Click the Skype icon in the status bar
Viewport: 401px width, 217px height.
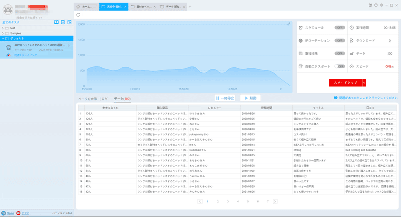click(3, 213)
